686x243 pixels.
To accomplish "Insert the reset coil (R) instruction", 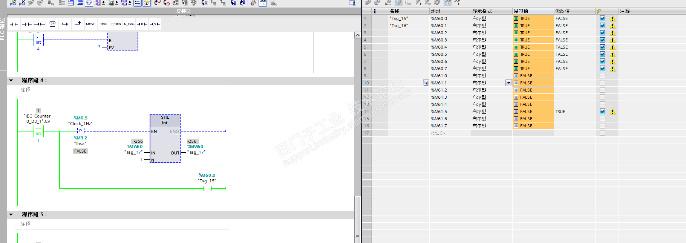I will [142, 24].
